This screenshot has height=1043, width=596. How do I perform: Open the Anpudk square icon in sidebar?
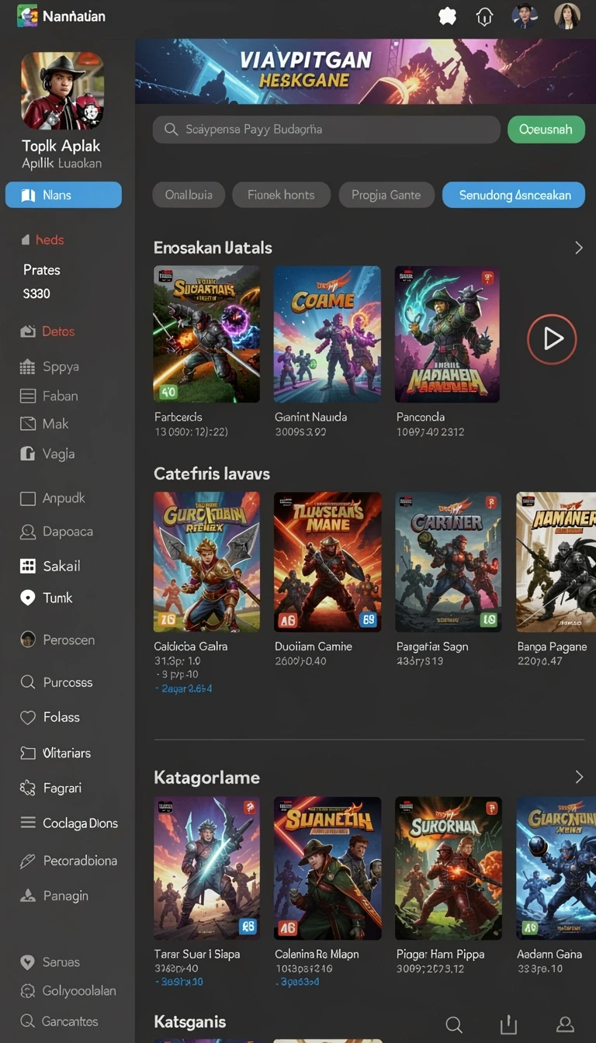[28, 499]
